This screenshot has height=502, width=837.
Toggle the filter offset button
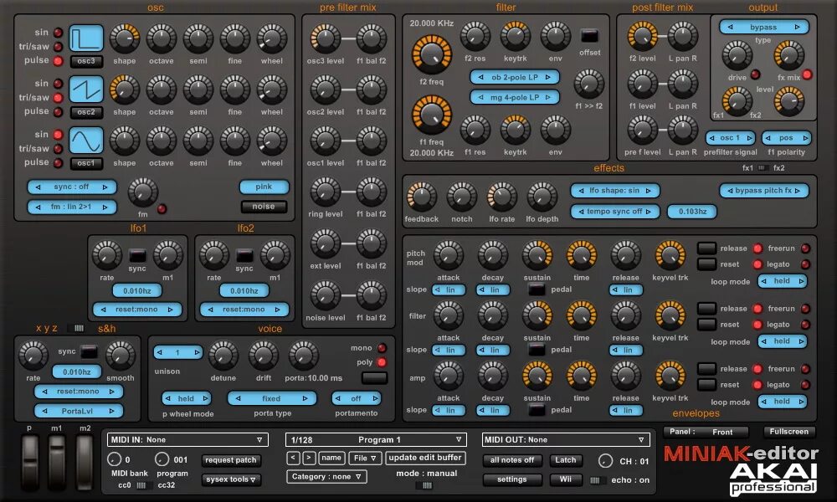tap(589, 36)
